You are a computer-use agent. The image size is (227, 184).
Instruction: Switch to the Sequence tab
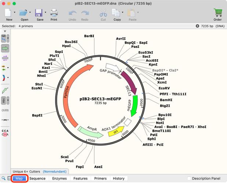(37, 178)
